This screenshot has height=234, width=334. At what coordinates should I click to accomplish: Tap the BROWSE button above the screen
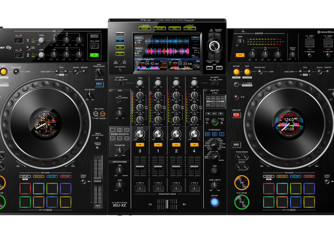[x=144, y=28]
